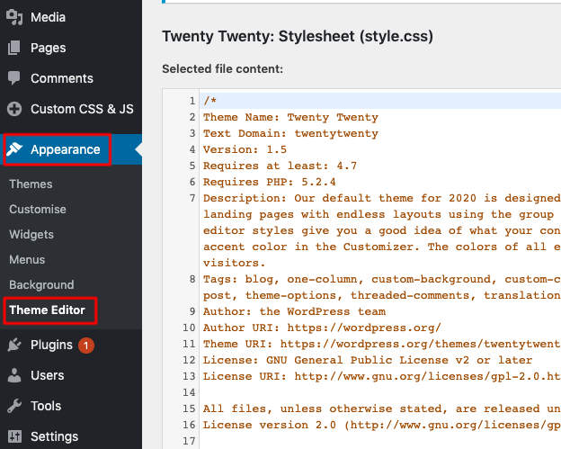Click line number 14 in the gutter
The image size is (561, 449).
(189, 392)
